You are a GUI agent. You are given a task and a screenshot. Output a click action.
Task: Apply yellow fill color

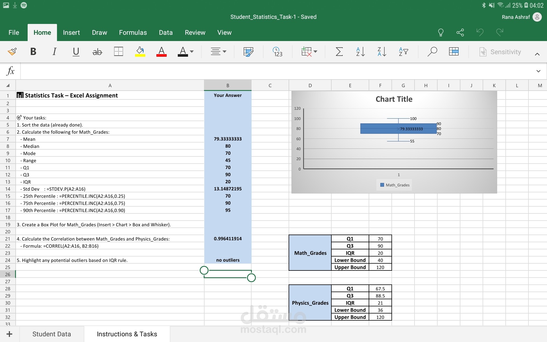pyautogui.click(x=140, y=52)
